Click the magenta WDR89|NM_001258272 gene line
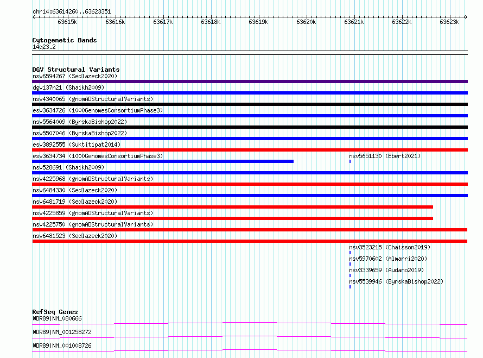Viewport: 483px width, 358px height. click(250, 337)
